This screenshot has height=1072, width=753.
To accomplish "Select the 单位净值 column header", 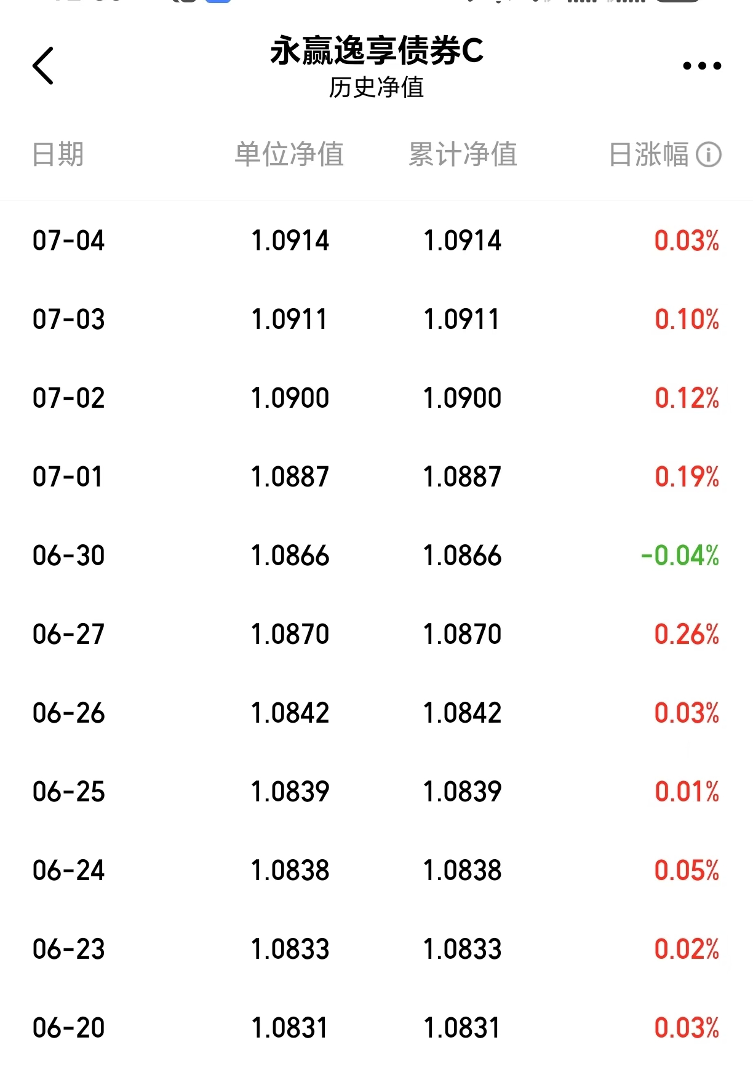I will click(289, 154).
